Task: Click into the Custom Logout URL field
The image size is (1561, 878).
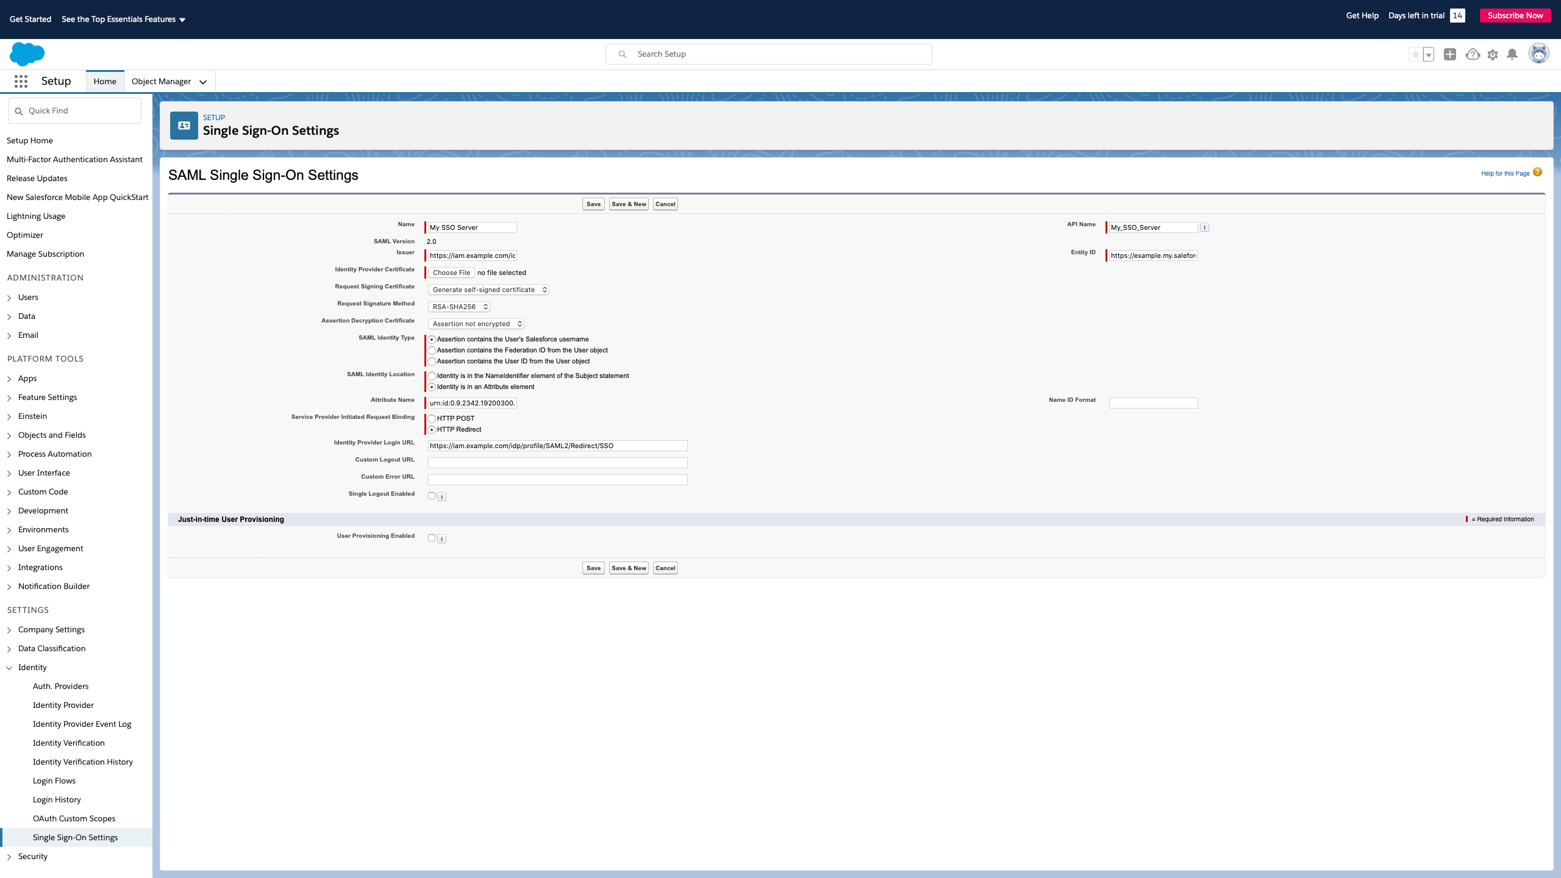Action: click(557, 463)
